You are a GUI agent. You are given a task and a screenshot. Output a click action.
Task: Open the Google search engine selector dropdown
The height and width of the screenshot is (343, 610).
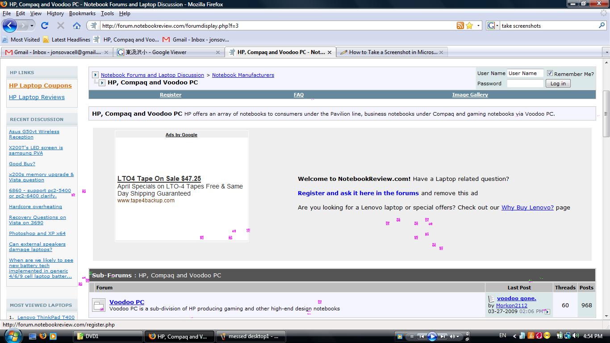click(493, 25)
